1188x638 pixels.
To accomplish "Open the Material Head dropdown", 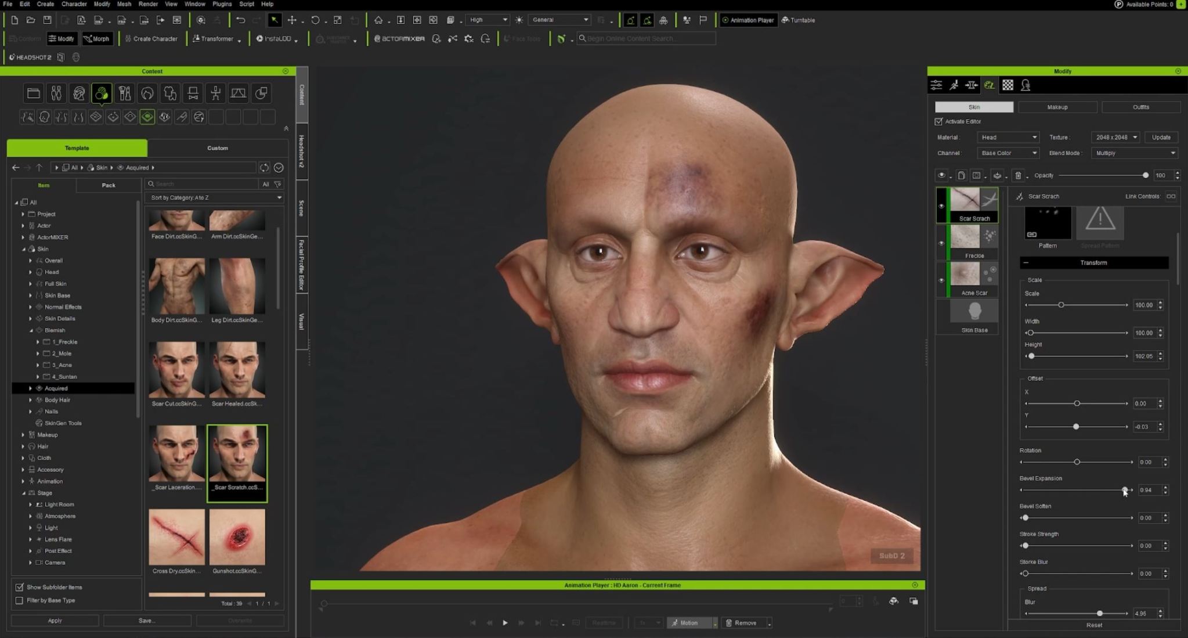I will tap(1008, 138).
